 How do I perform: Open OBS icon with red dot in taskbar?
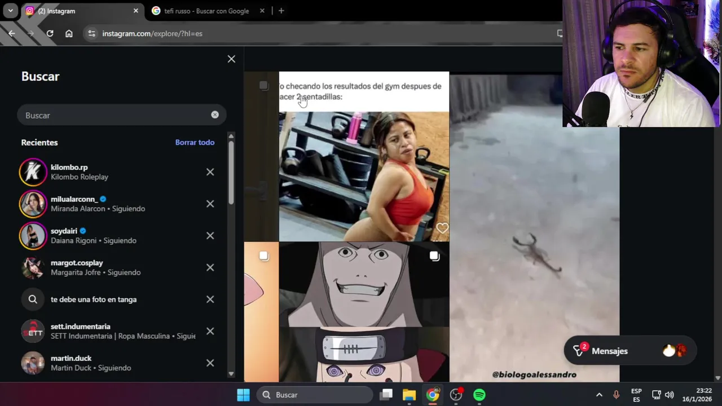[x=456, y=395]
